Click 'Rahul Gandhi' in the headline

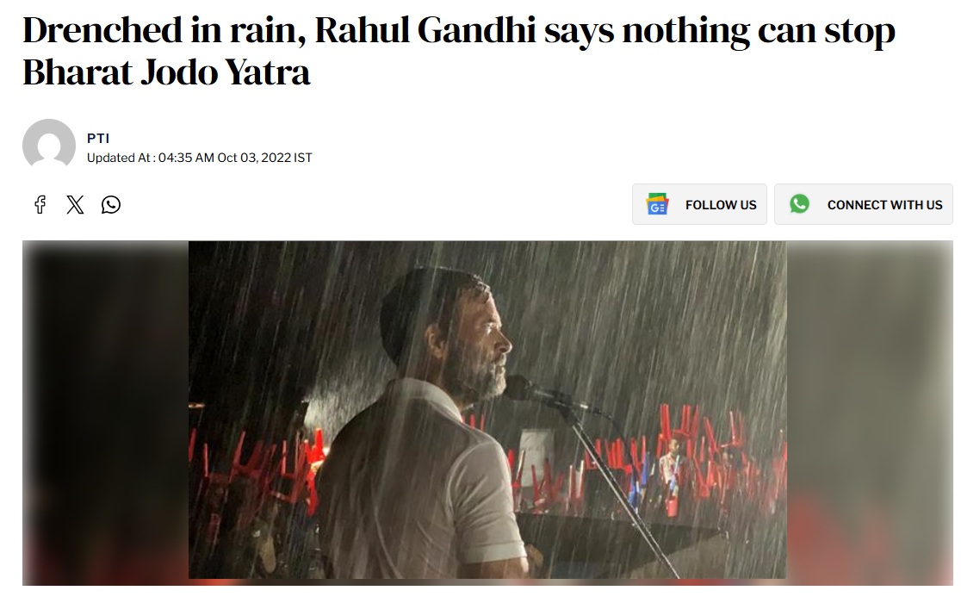point(425,29)
